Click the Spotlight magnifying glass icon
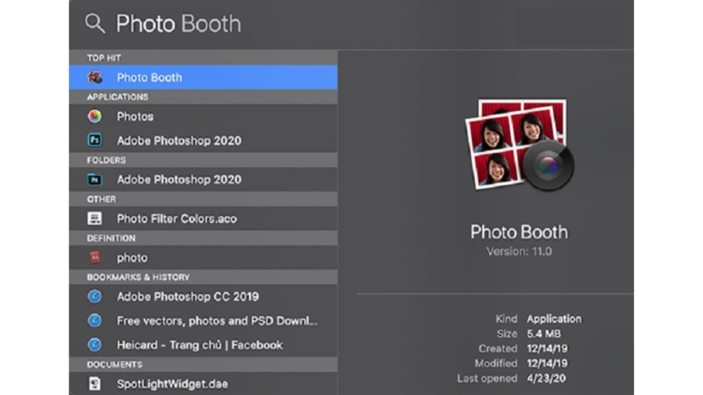This screenshot has width=703, height=395. pos(95,24)
